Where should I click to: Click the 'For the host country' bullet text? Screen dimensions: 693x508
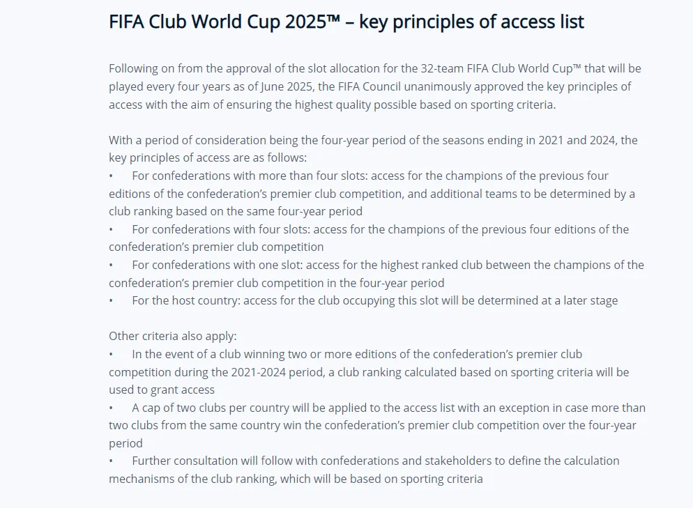[x=374, y=301]
